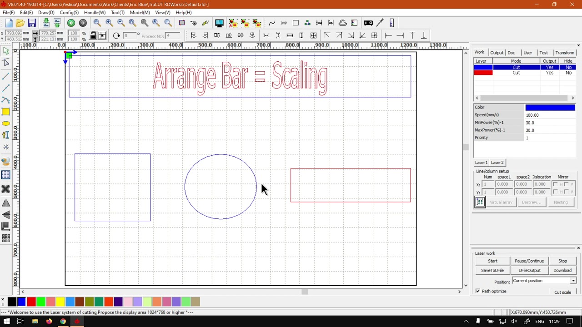Pick the yellow swatch in the color palette
Viewport: 582px width, 327px height.
click(60, 302)
